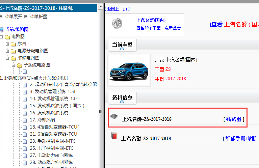This screenshot has height=168, width=259.
Task: Click document icon for 18. 4挡自动变速器-TCU
Action: (x=25, y=128)
